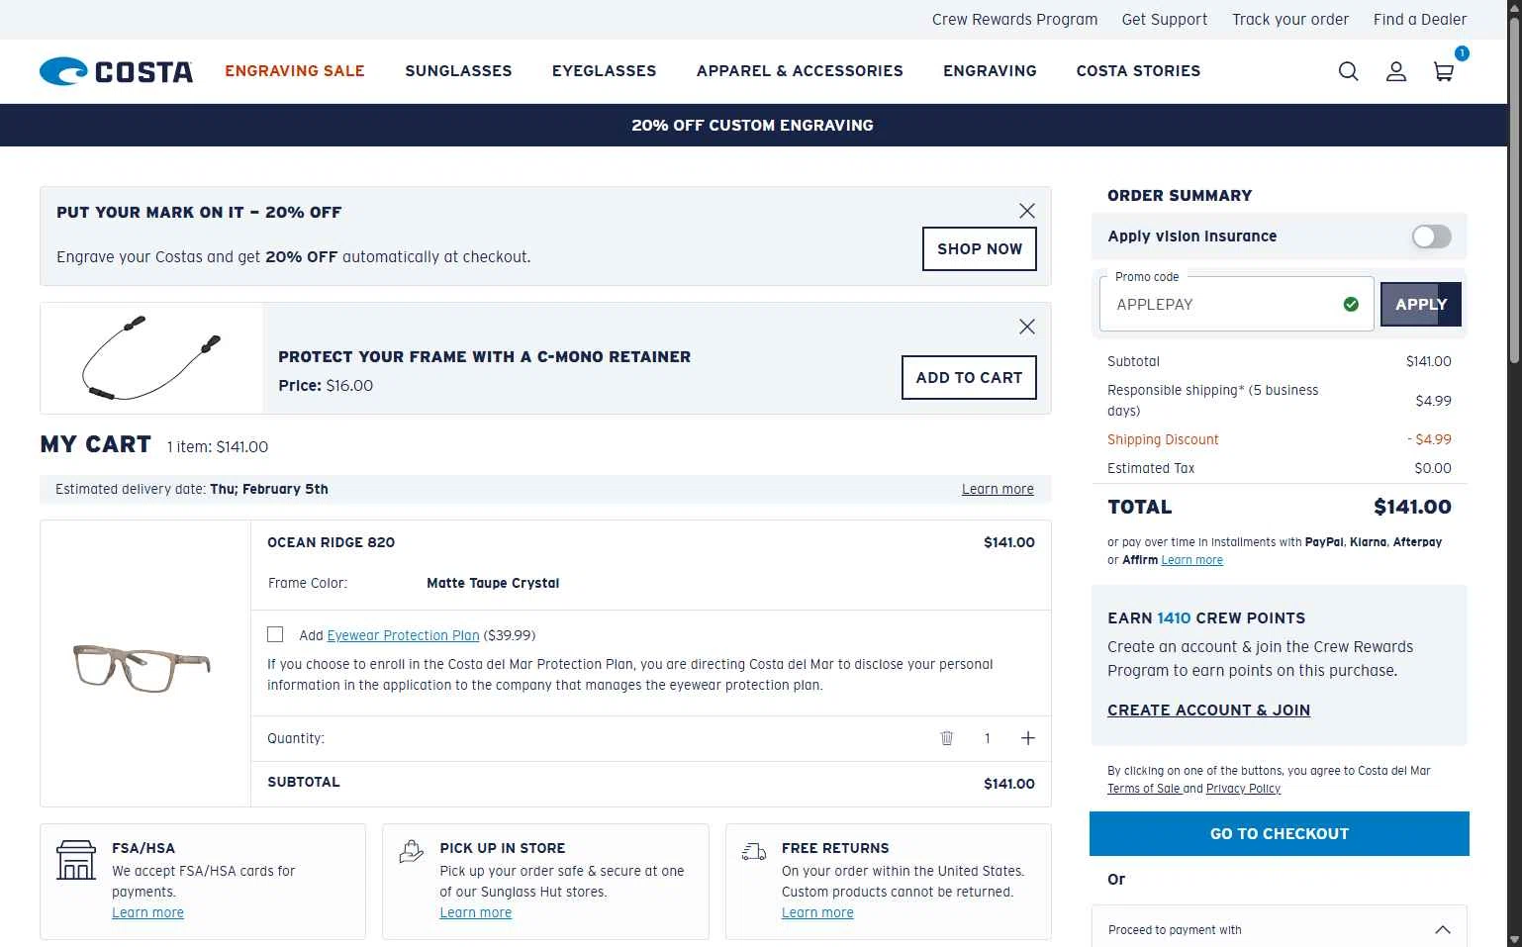Open the Get Support link
Viewport: 1522px width, 947px height.
1165,20
